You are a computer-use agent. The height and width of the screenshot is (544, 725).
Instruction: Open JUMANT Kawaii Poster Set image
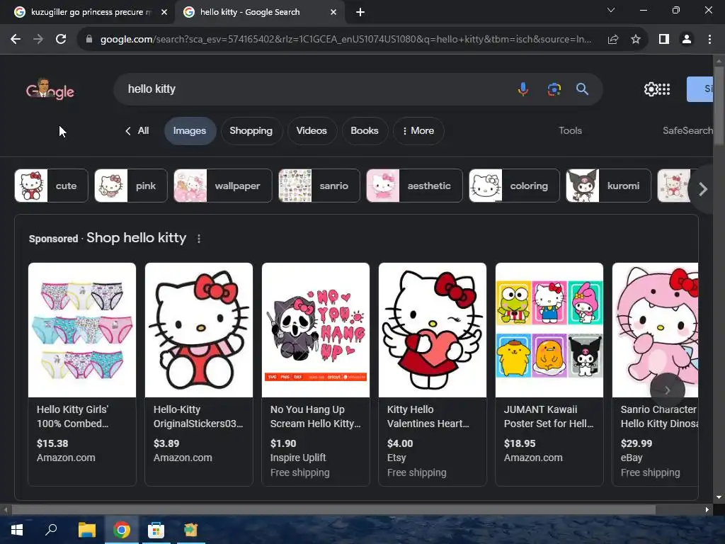[549, 330]
